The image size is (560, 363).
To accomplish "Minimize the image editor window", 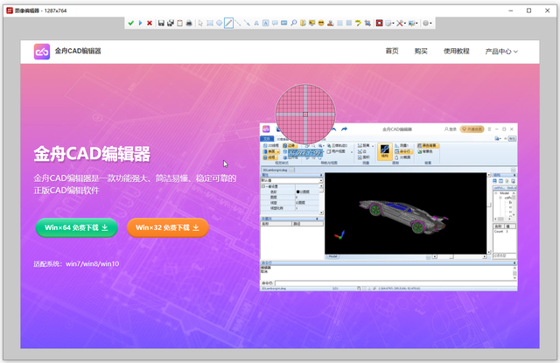I will click(x=511, y=10).
